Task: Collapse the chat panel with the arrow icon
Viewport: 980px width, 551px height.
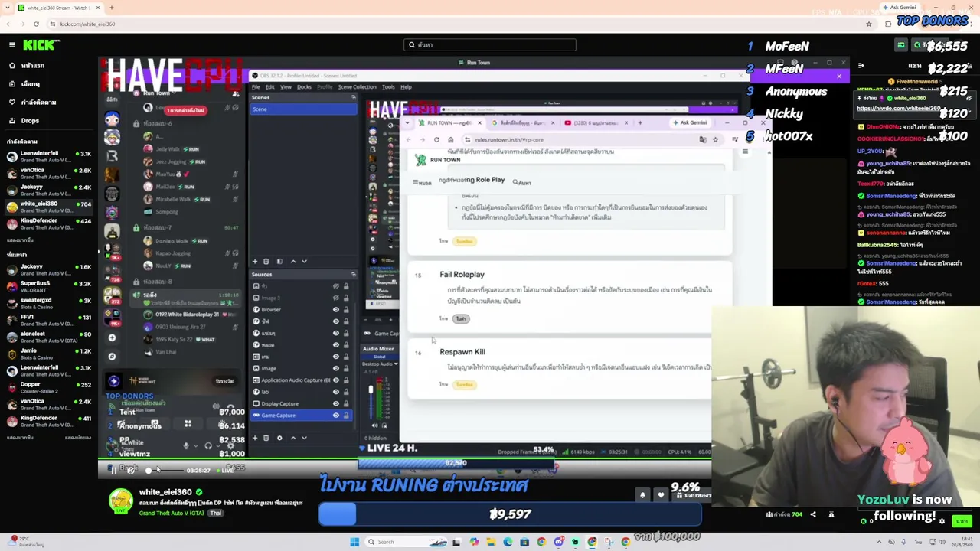Action: [x=861, y=66]
